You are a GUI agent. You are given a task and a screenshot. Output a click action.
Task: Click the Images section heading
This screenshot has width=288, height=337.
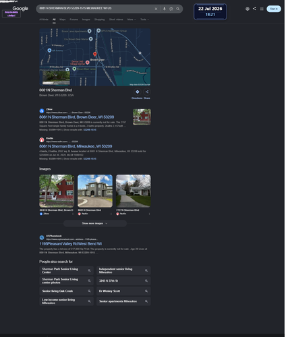pos(45,168)
